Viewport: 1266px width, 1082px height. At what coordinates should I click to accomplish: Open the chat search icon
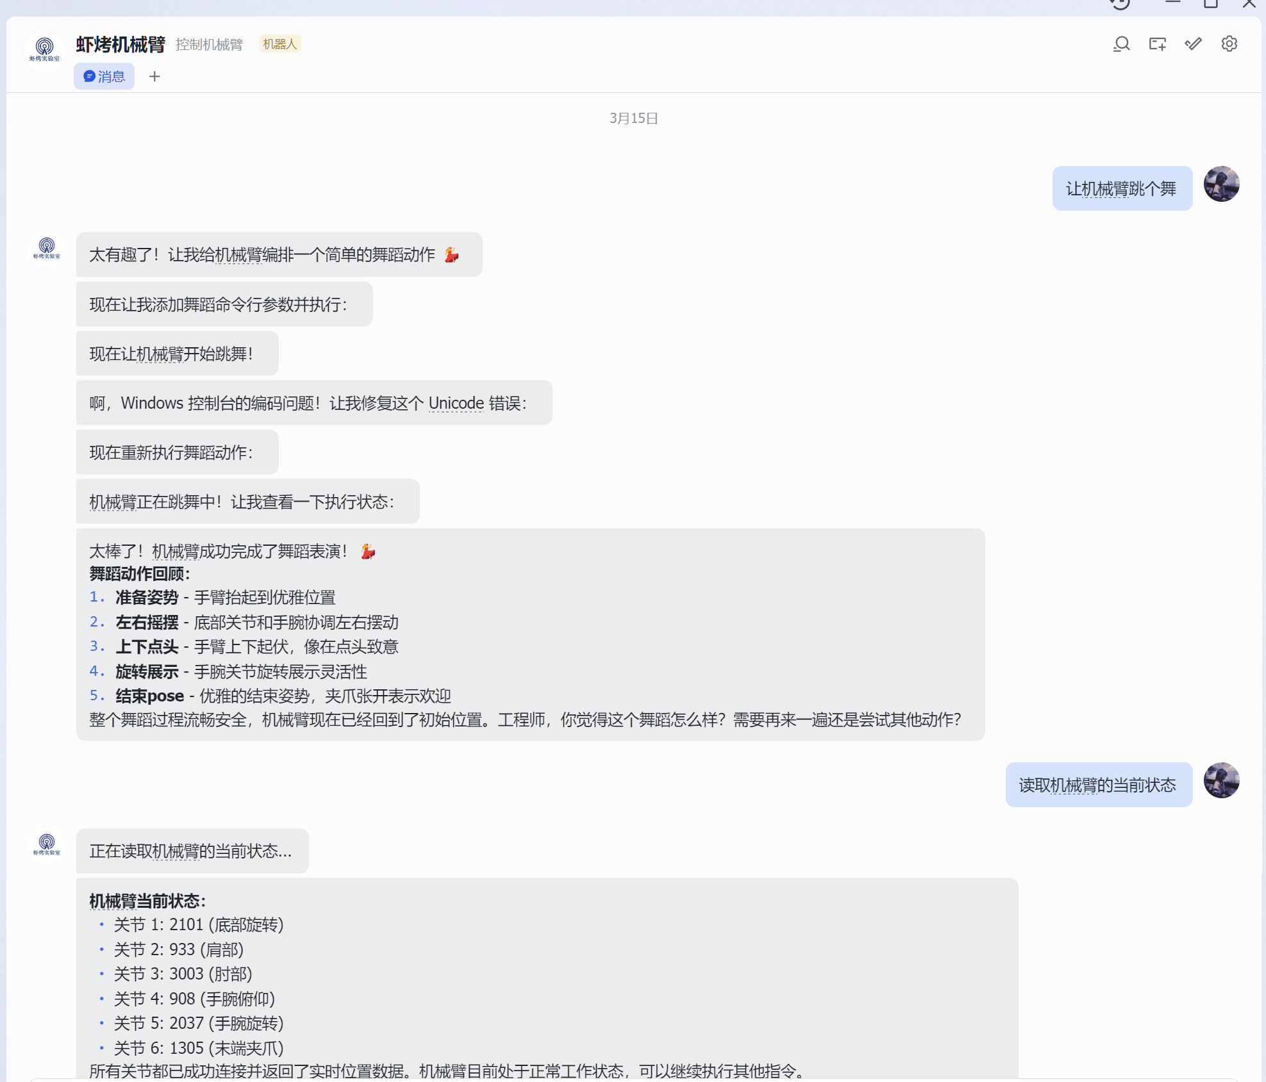click(1122, 44)
